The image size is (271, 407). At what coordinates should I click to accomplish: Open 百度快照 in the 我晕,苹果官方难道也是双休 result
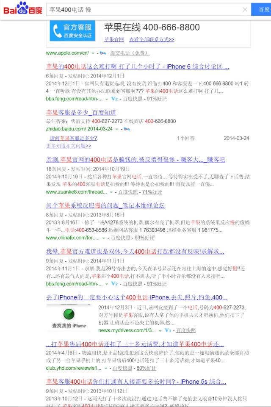[x=133, y=284]
